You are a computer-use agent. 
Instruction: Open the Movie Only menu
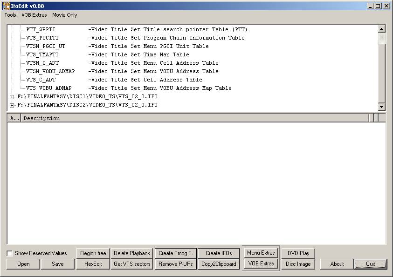coord(64,15)
